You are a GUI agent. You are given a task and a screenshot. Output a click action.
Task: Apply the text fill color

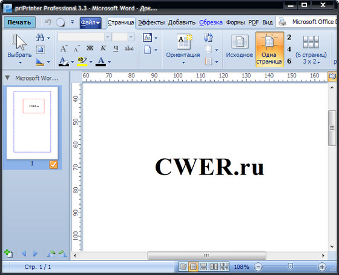64,61
